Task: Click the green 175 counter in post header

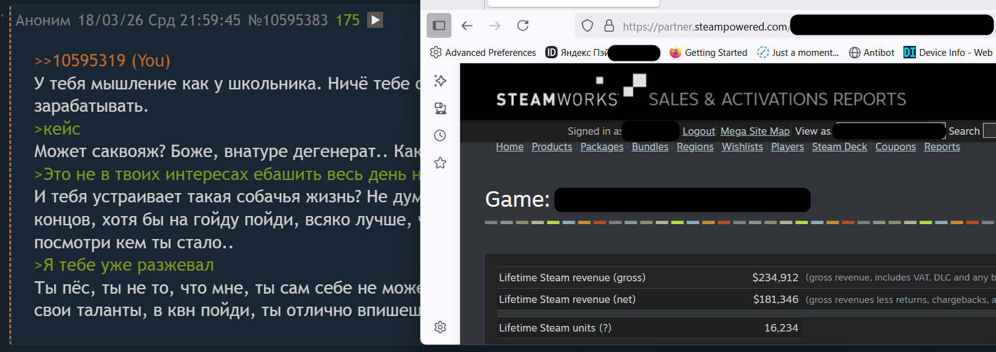Action: coord(348,20)
